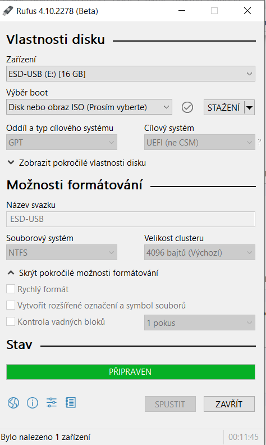266x445 pixels.
Task: Show the log viewer icon
Action: [x=71, y=403]
